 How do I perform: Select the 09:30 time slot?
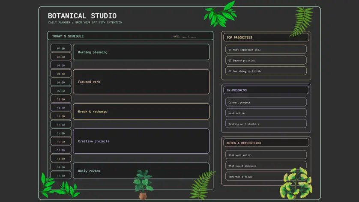tap(61, 91)
